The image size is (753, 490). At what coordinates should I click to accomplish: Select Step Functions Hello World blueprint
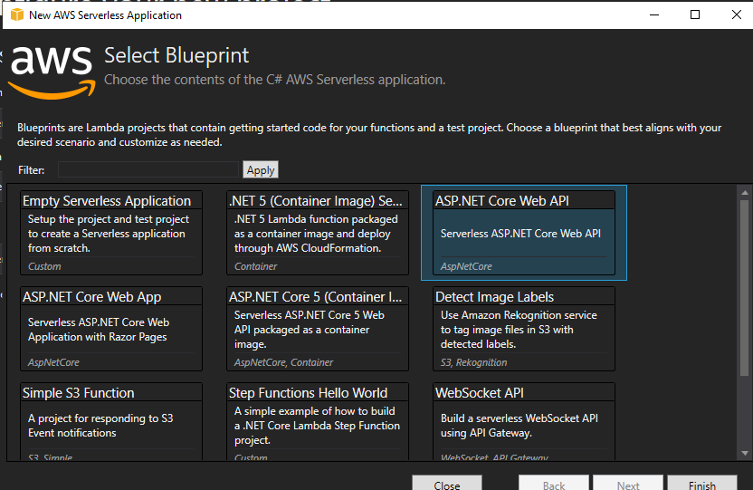(318, 421)
